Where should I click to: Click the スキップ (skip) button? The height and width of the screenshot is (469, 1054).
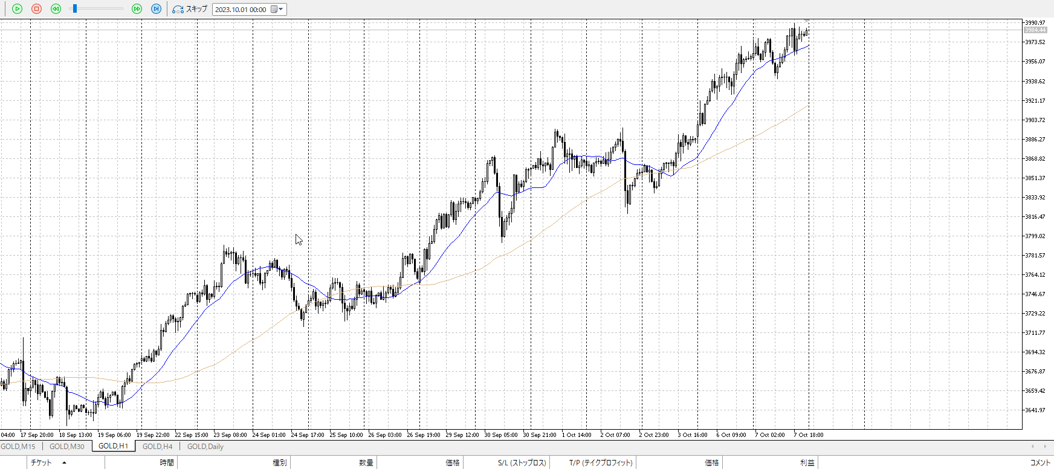tap(190, 9)
